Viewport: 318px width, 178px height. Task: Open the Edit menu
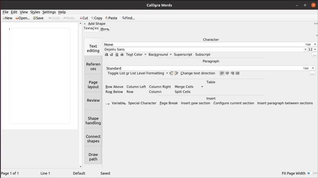tap(14, 12)
